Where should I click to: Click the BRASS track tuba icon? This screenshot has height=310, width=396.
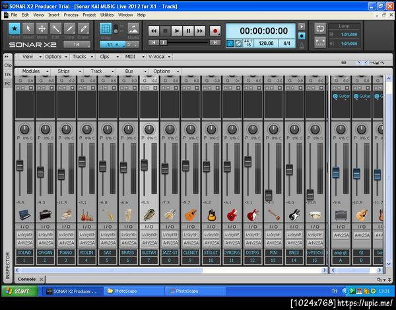[x=129, y=215]
